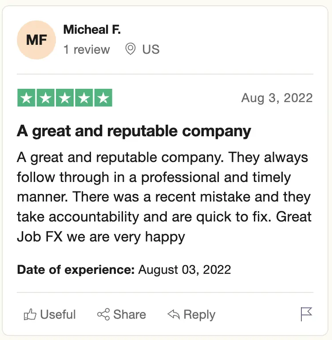Click the first green rating star

pos(26,98)
